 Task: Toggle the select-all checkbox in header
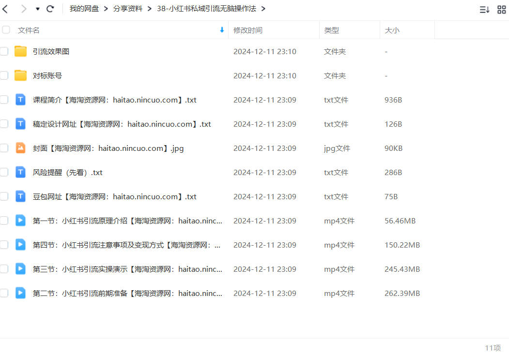pos(6,30)
